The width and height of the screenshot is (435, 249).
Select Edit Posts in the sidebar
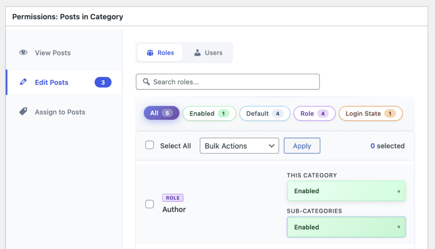click(x=51, y=82)
